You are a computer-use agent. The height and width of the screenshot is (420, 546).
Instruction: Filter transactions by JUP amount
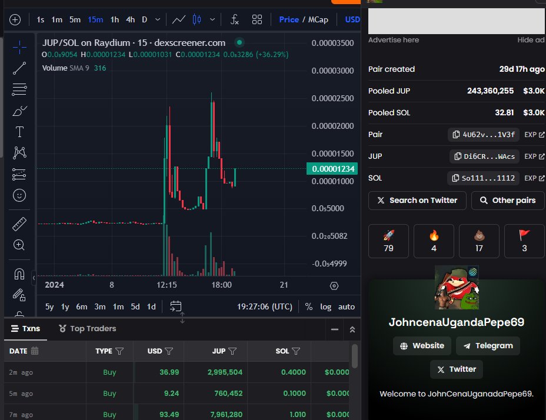[232, 351]
